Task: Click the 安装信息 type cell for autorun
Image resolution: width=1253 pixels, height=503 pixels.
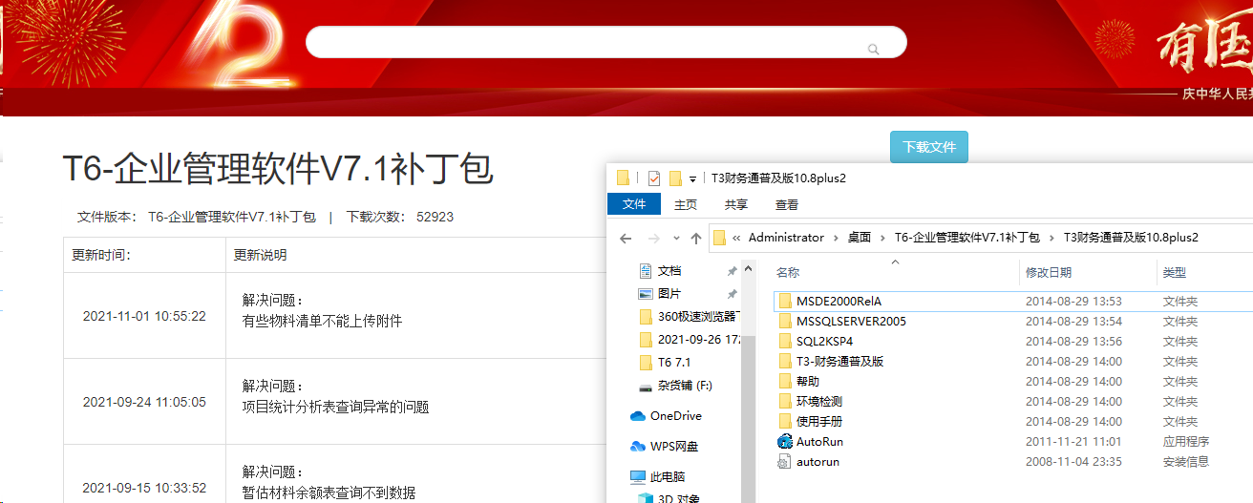Action: [1186, 462]
